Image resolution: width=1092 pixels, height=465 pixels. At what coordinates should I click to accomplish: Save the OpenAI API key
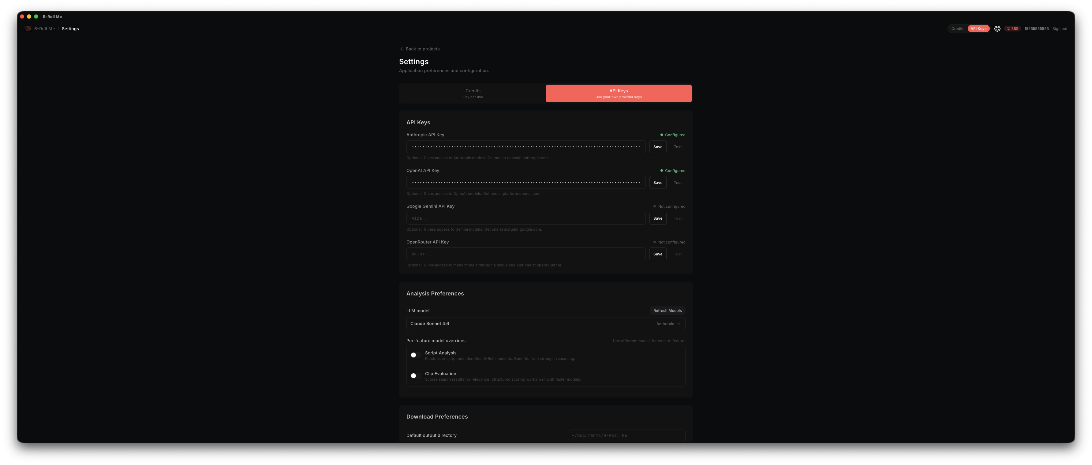pyautogui.click(x=657, y=183)
